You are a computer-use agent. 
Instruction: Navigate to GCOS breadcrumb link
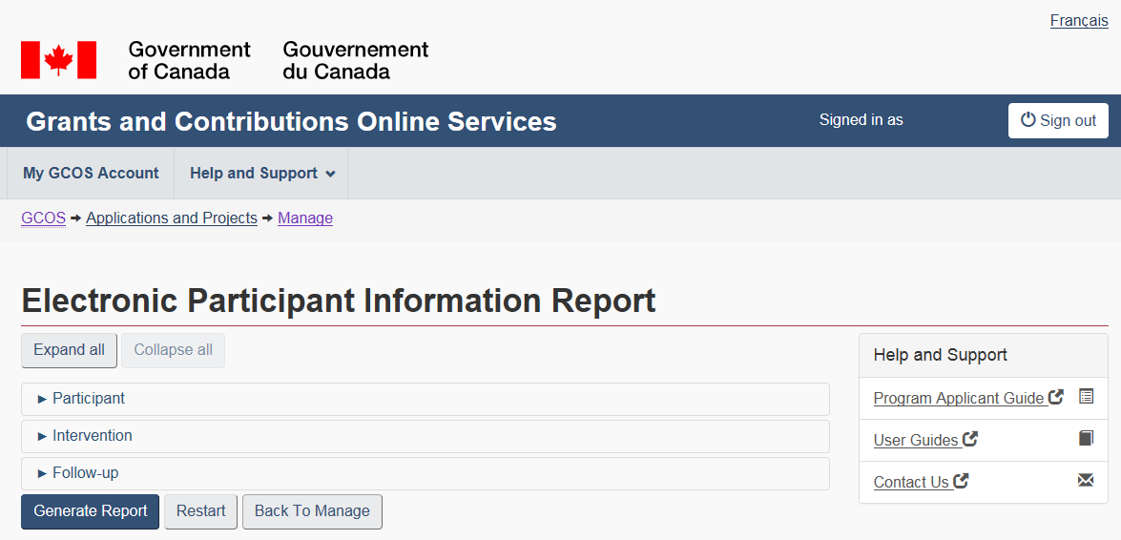(43, 218)
